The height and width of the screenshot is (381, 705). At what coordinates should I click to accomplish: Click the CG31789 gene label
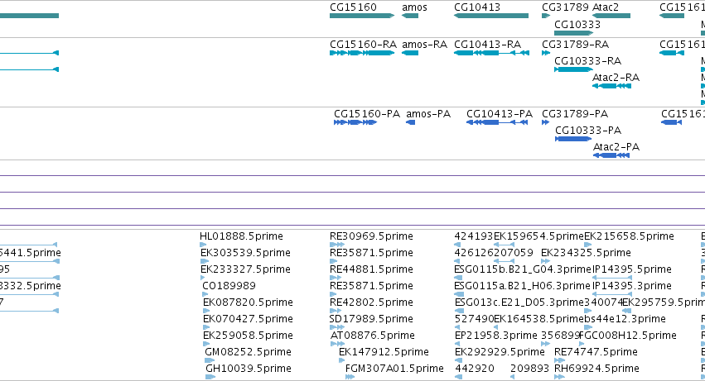565,7
